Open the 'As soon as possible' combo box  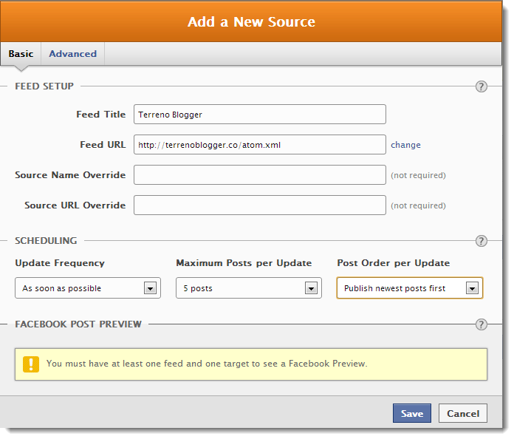(88, 288)
